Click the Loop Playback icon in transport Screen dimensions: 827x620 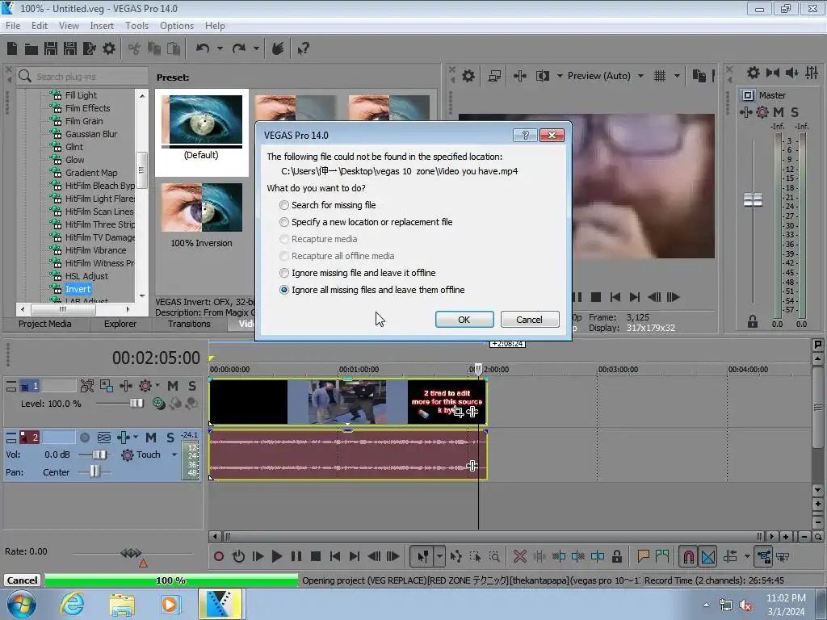(x=238, y=556)
